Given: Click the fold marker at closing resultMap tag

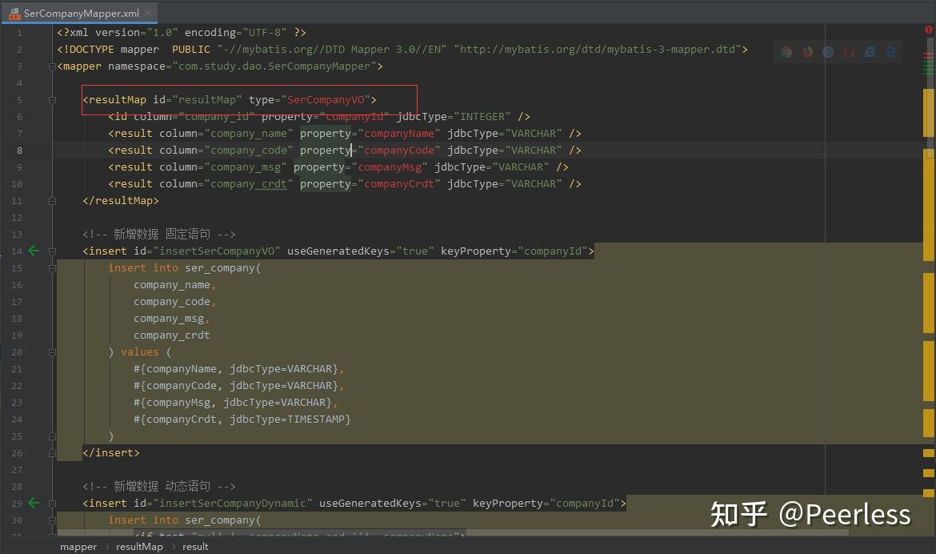Looking at the screenshot, I should [52, 201].
